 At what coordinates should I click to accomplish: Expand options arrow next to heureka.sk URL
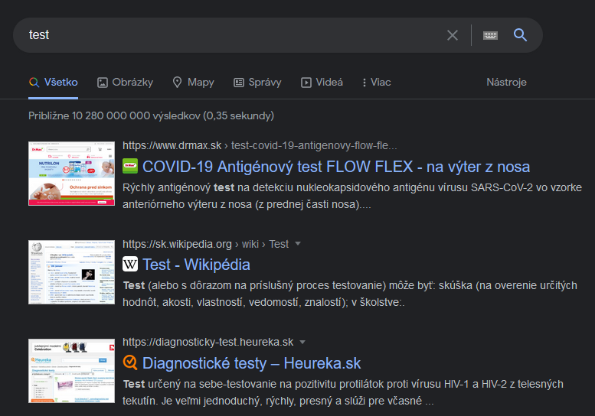[x=302, y=342]
